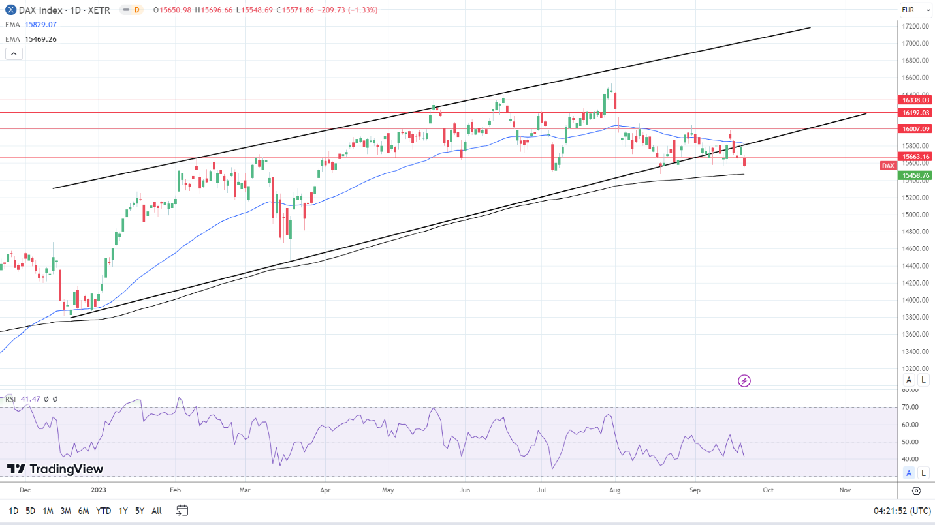Screen dimensions: 935x525
Task: Click the D data mode badge
Action: pos(138,10)
